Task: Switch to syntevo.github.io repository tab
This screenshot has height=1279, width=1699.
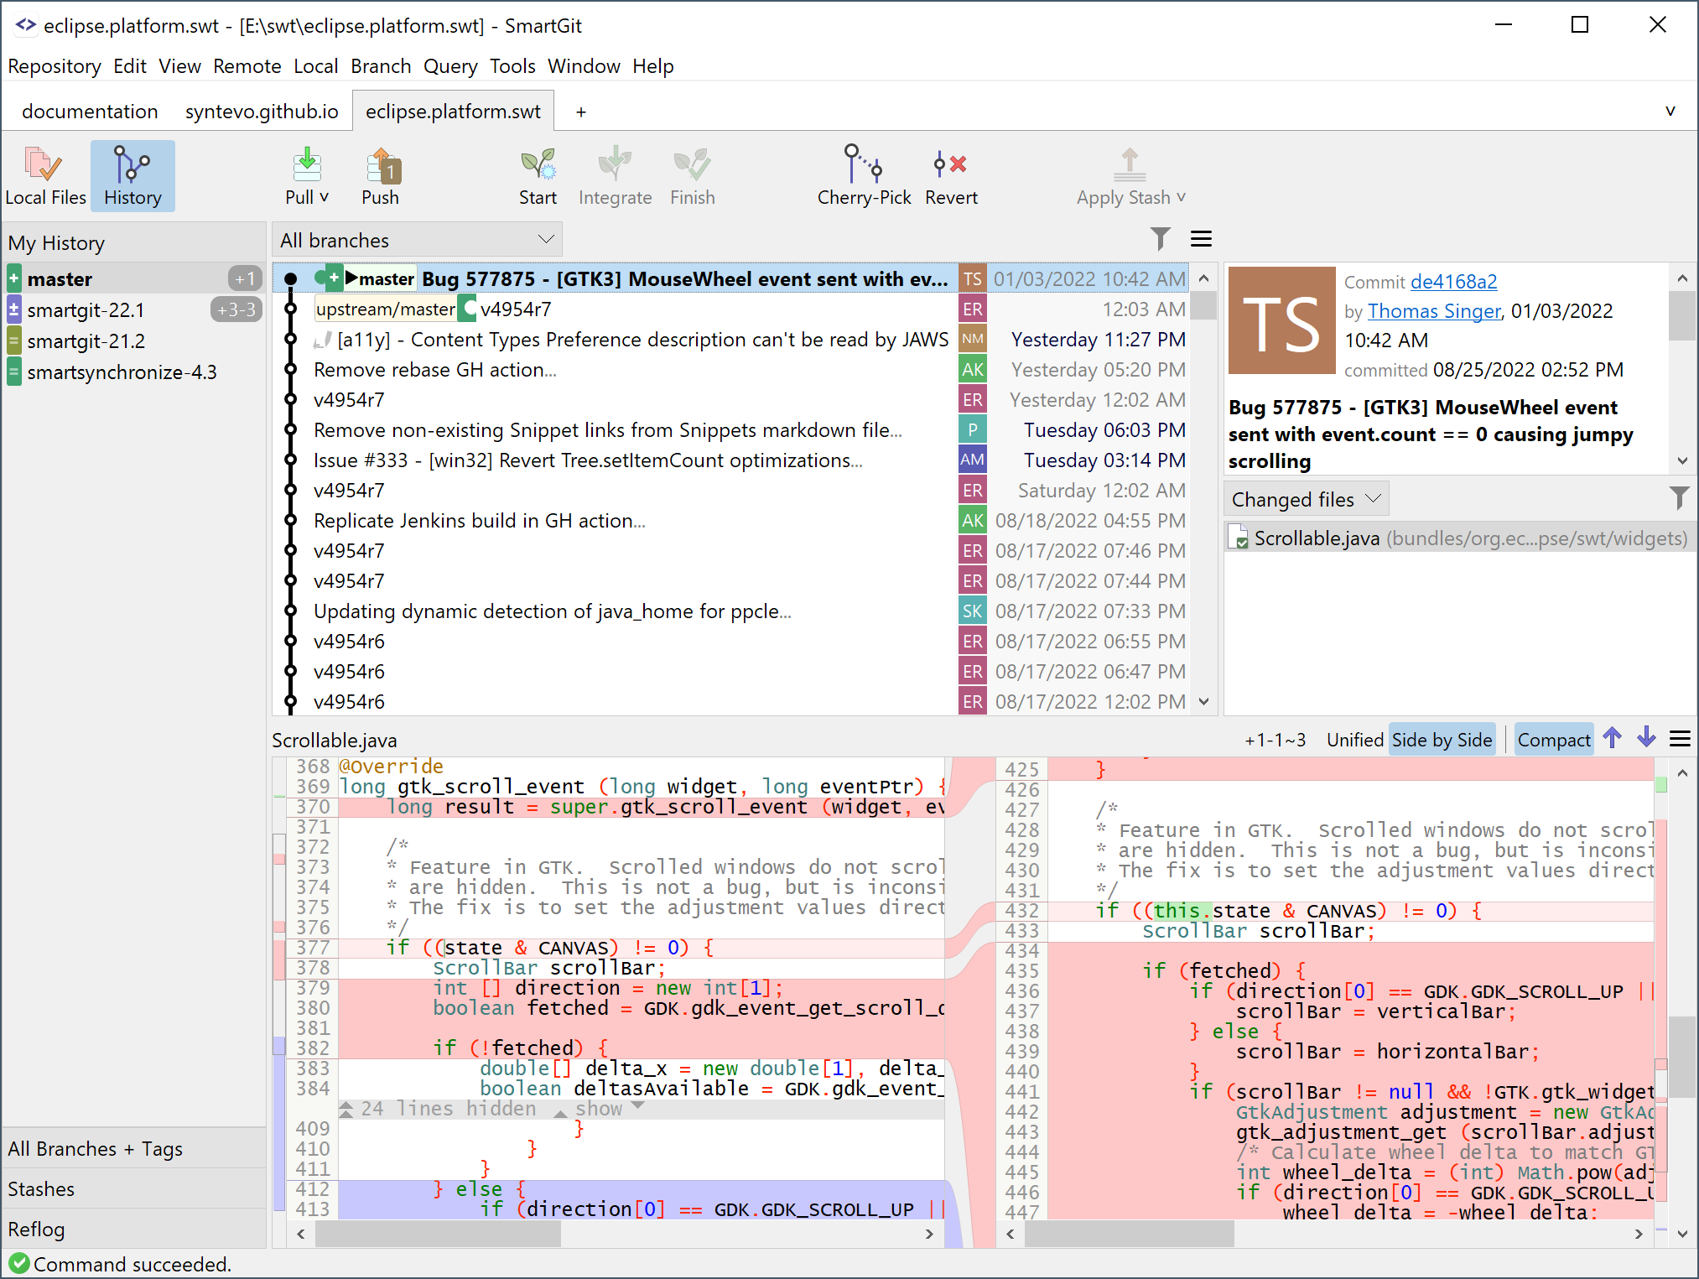Action: [262, 112]
